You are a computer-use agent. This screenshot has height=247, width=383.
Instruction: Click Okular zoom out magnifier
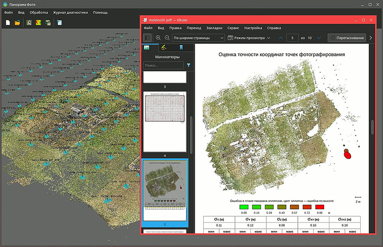coord(167,38)
